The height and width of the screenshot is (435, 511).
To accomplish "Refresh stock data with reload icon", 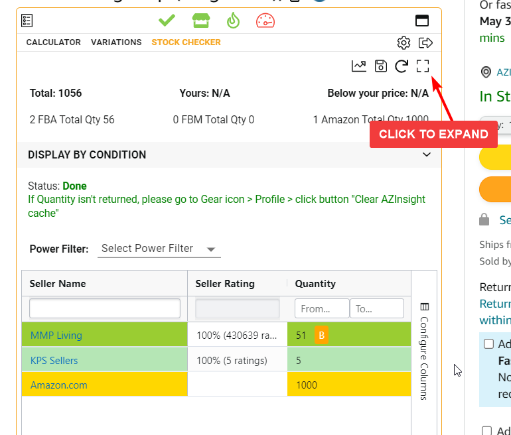I will 401,66.
